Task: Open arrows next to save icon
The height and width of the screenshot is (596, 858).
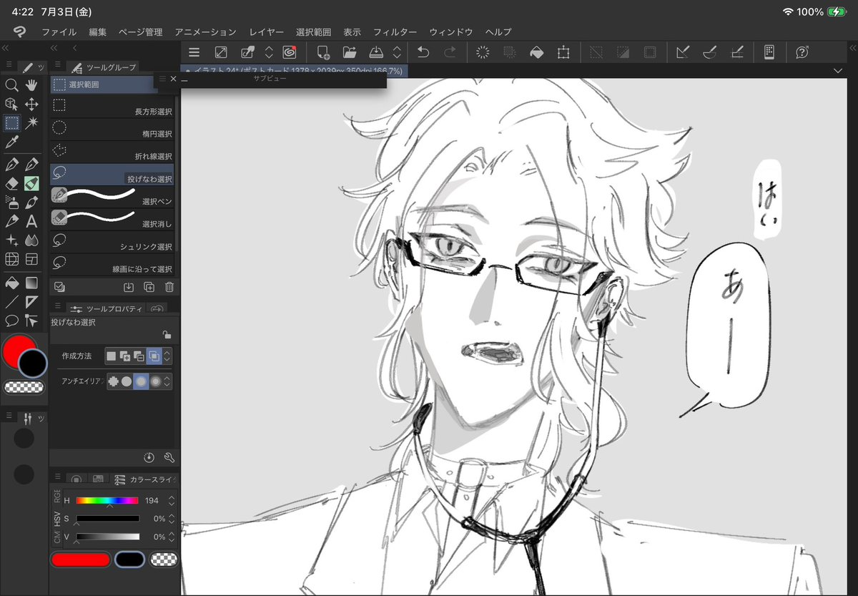Action: pyautogui.click(x=397, y=52)
